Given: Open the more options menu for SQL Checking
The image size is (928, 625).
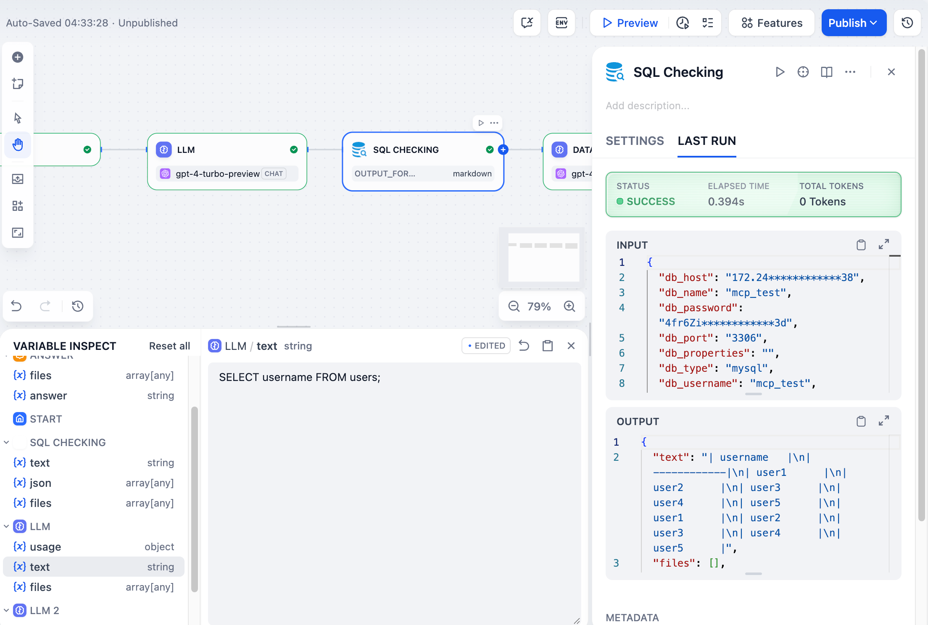Looking at the screenshot, I should click(x=850, y=72).
